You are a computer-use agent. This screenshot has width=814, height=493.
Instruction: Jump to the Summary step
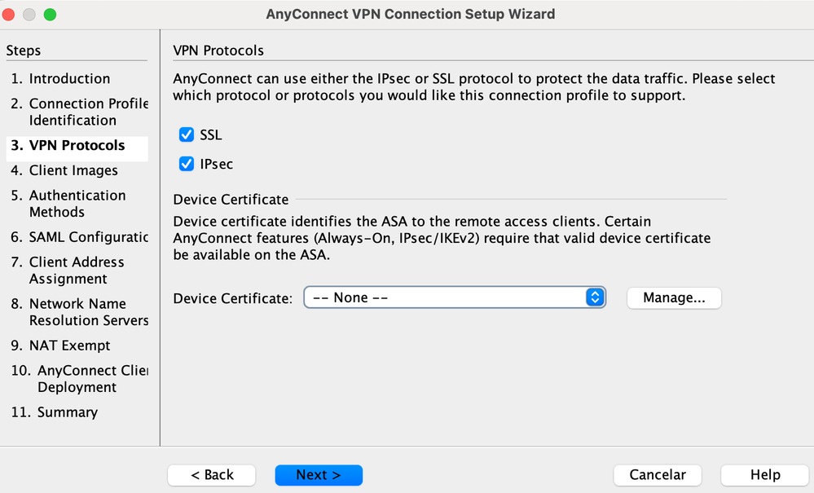click(x=67, y=412)
